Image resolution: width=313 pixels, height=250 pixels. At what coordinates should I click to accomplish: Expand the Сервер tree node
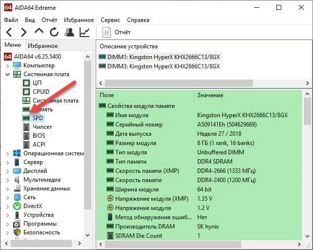[x=8, y=162]
